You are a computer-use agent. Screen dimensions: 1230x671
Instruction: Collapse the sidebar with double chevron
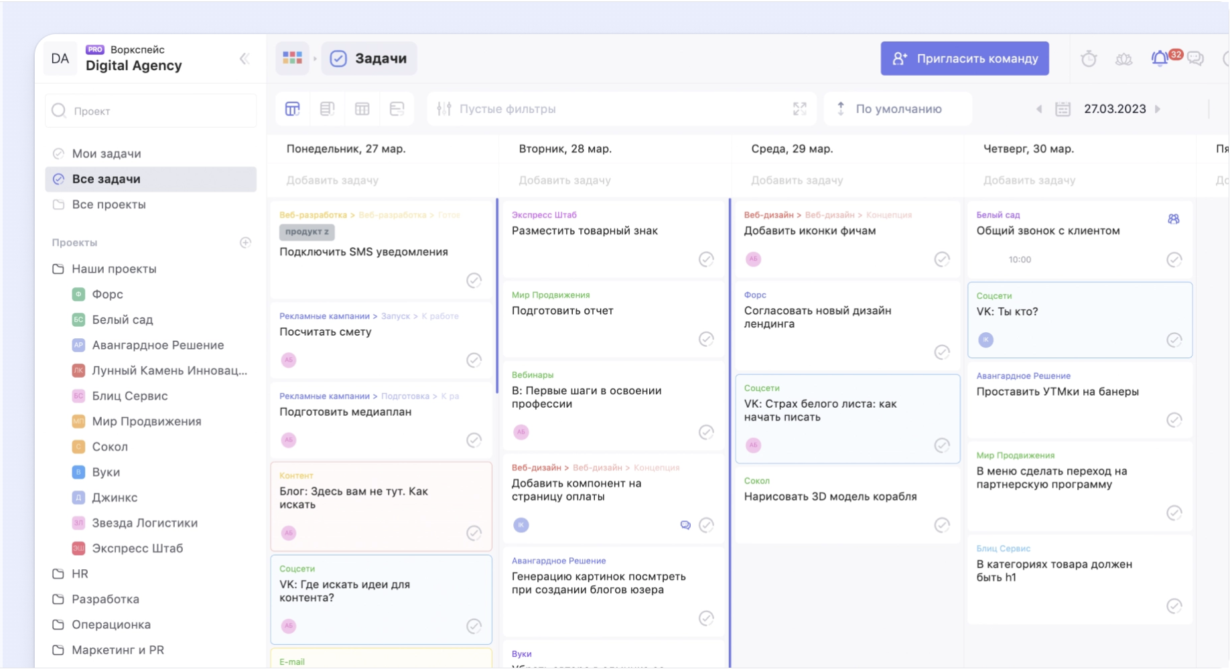pyautogui.click(x=245, y=59)
